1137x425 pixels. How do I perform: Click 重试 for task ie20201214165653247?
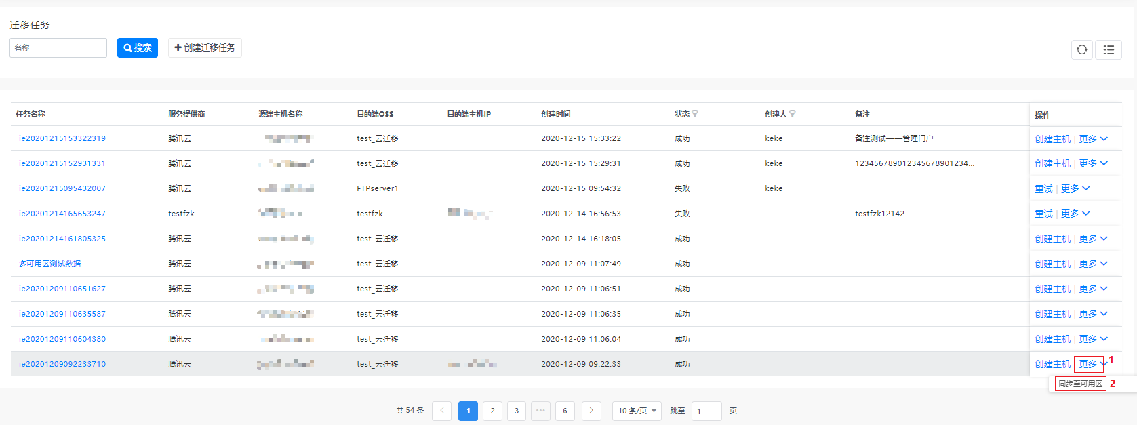click(1043, 214)
